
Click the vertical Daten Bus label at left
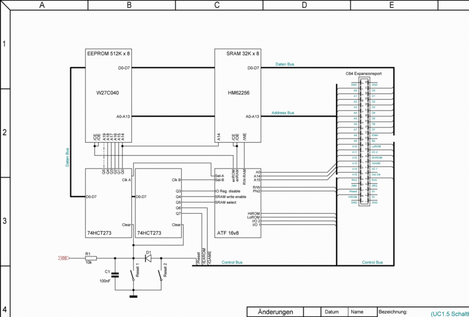click(67, 157)
